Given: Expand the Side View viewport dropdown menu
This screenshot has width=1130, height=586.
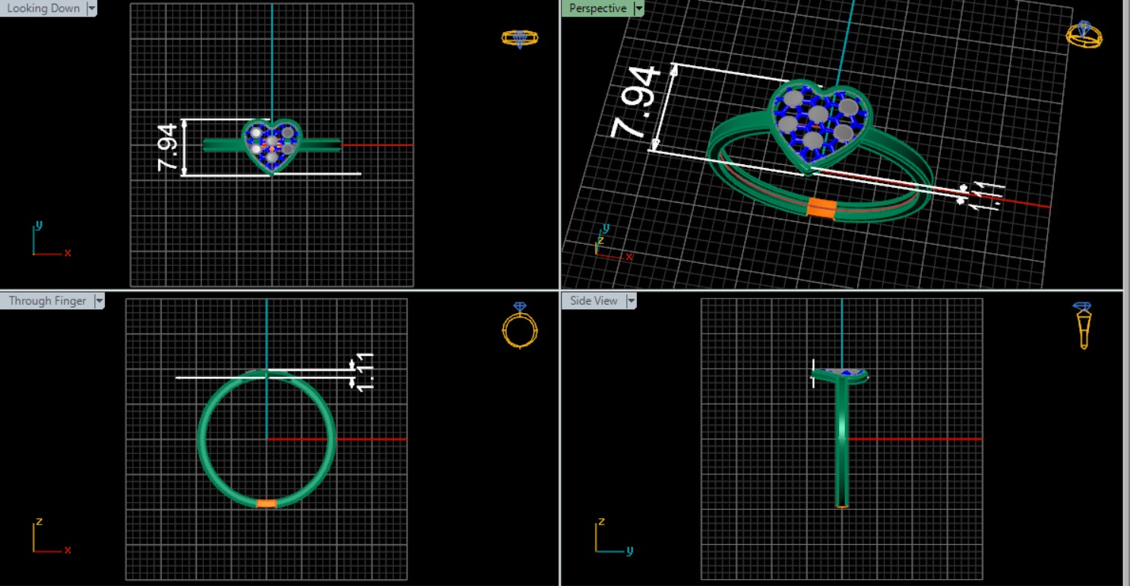Looking at the screenshot, I should (630, 301).
